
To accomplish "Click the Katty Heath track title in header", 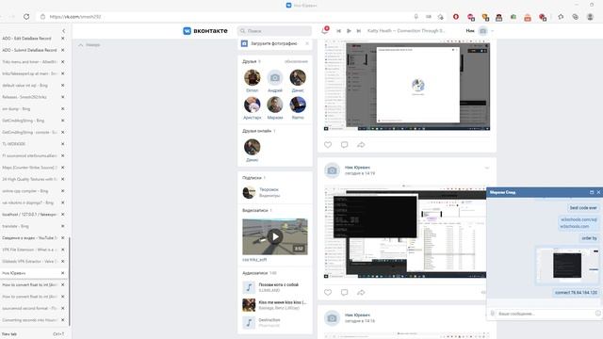I will click(406, 31).
